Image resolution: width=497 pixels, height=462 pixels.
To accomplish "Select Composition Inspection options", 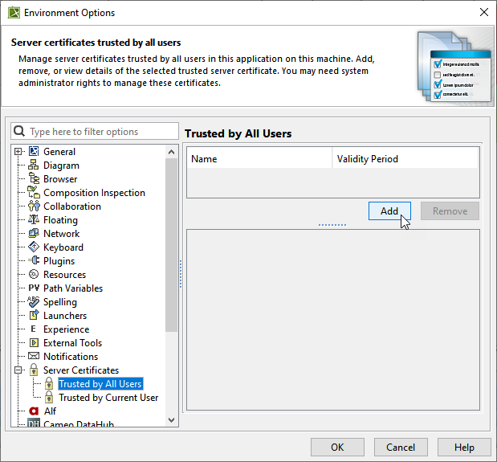I will point(94,193).
